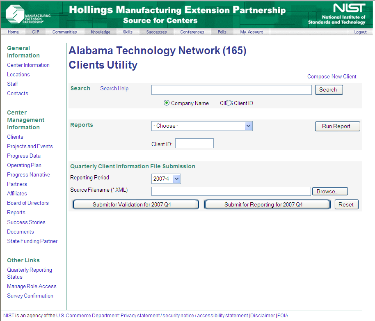Open Projects and Events in the sidebar
Screen dimensions: 375x321
coord(30,147)
